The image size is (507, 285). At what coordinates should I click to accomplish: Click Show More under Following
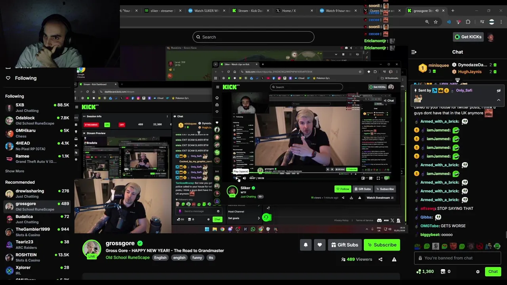coord(15,171)
